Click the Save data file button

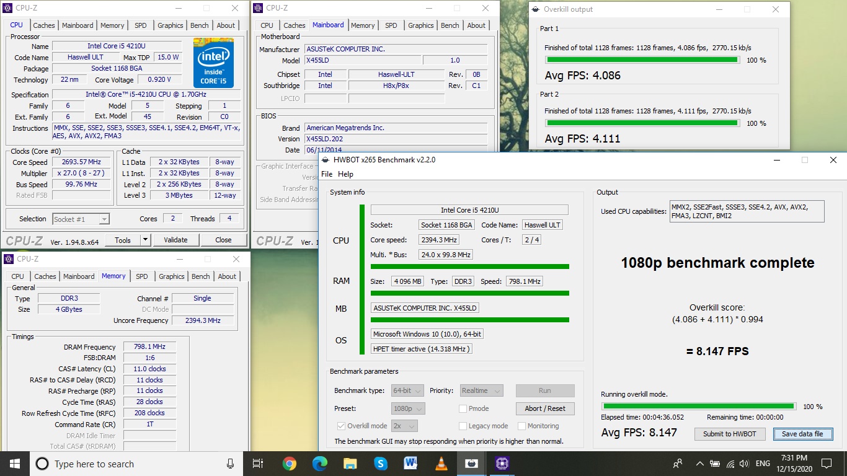tap(802, 434)
